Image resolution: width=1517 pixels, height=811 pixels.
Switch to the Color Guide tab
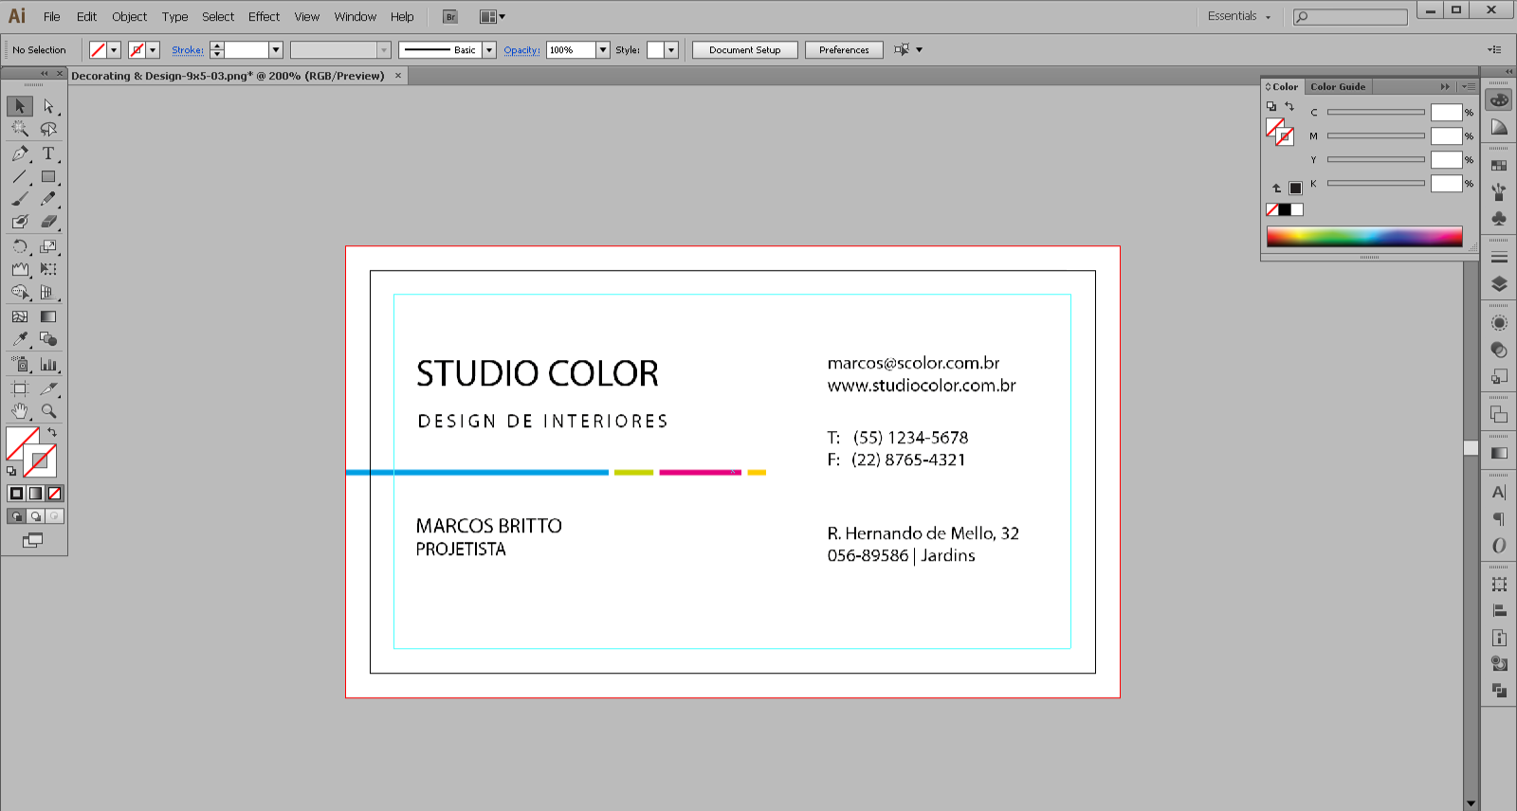click(x=1338, y=86)
